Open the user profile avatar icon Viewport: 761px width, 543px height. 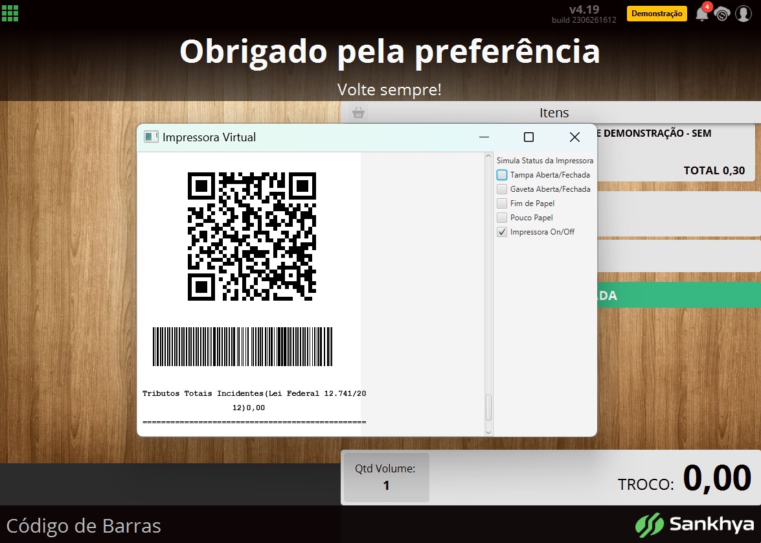click(x=743, y=14)
